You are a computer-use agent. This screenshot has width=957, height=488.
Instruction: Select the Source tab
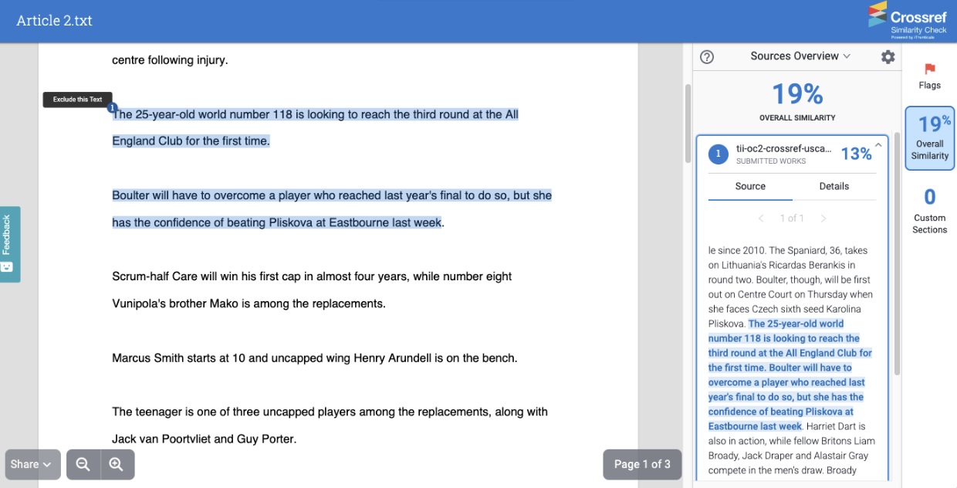[x=750, y=186]
